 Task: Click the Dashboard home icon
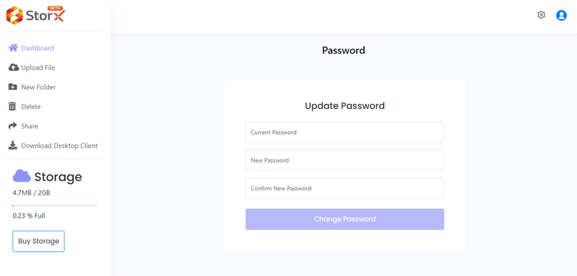pyautogui.click(x=13, y=48)
